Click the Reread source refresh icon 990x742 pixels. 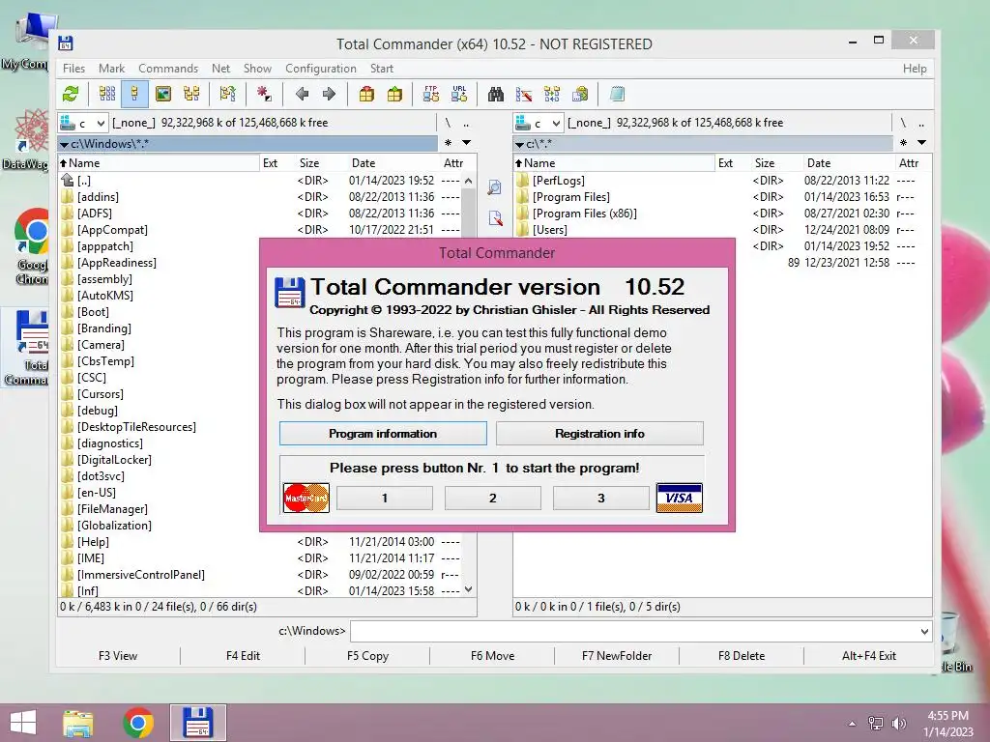(x=71, y=95)
